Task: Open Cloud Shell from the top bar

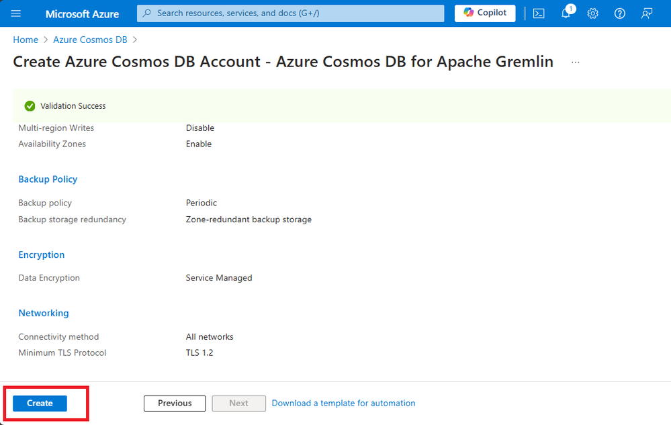Action: (539, 13)
